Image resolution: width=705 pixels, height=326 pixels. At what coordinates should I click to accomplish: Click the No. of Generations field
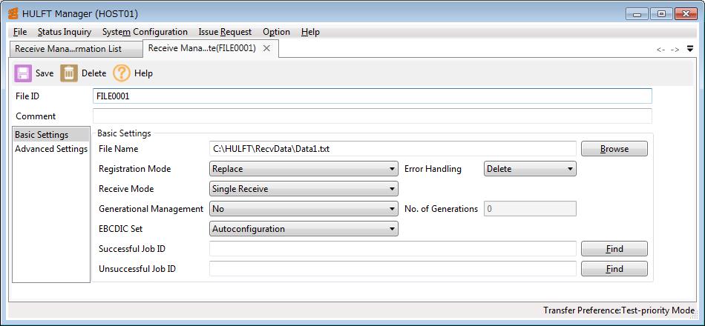coord(530,209)
